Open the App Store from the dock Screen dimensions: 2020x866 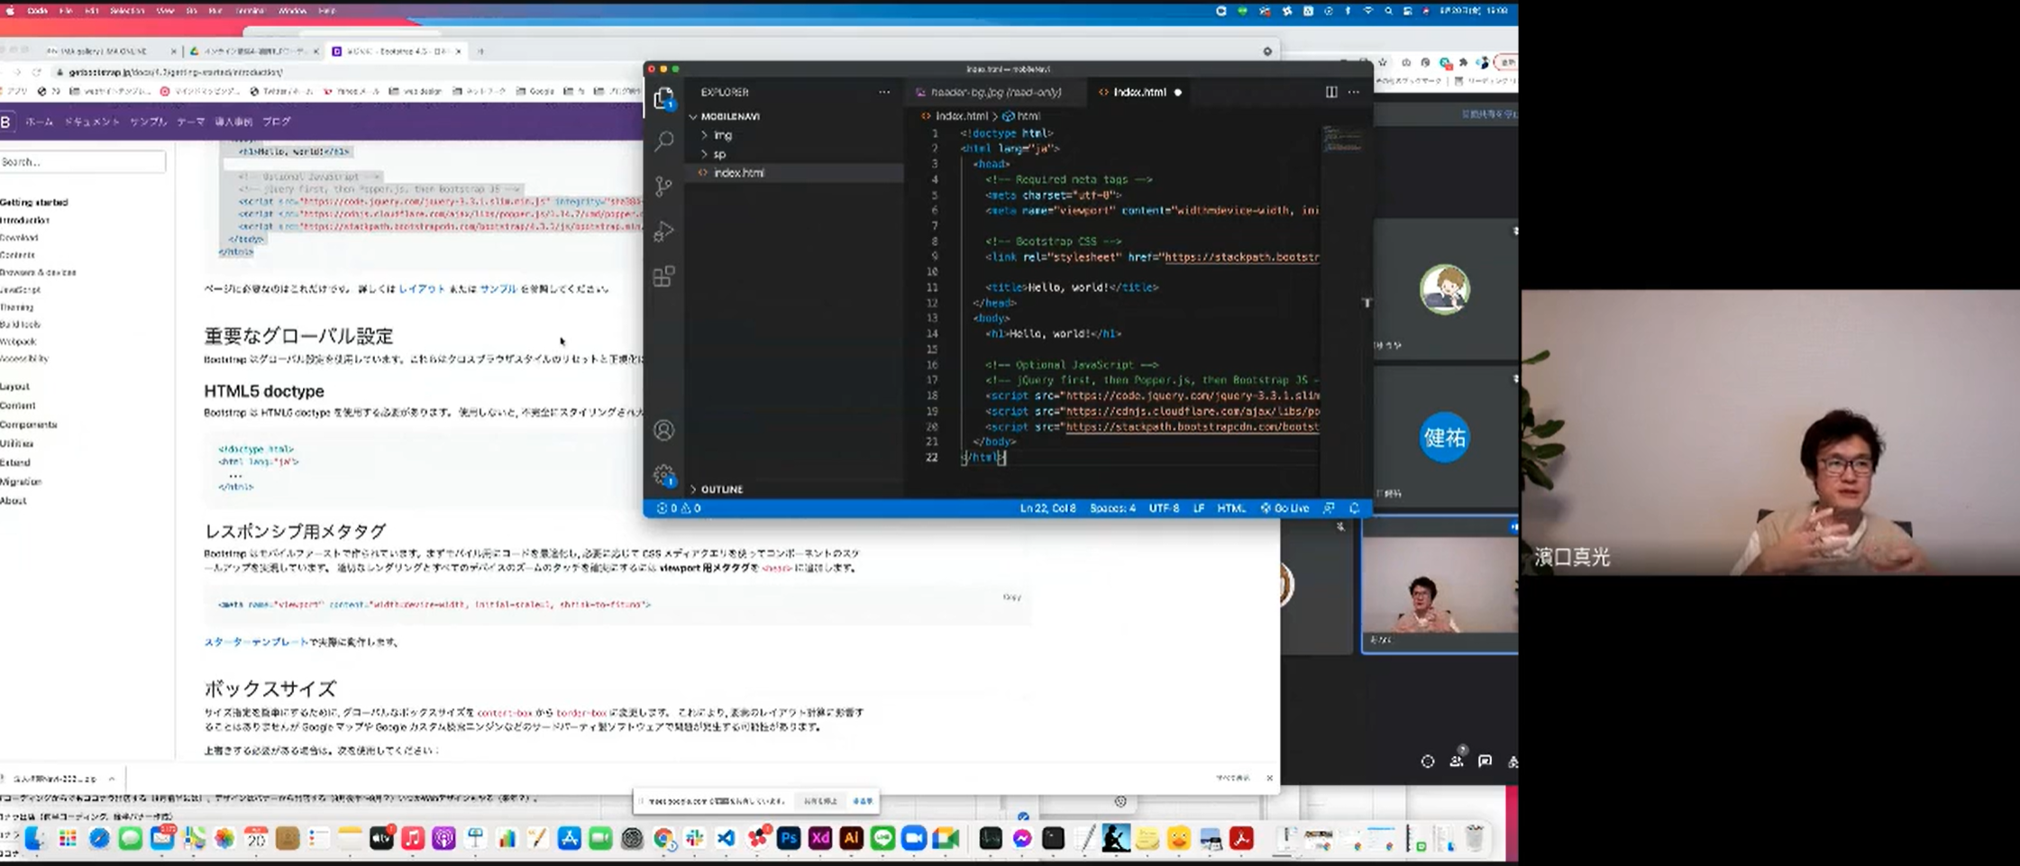point(570,839)
